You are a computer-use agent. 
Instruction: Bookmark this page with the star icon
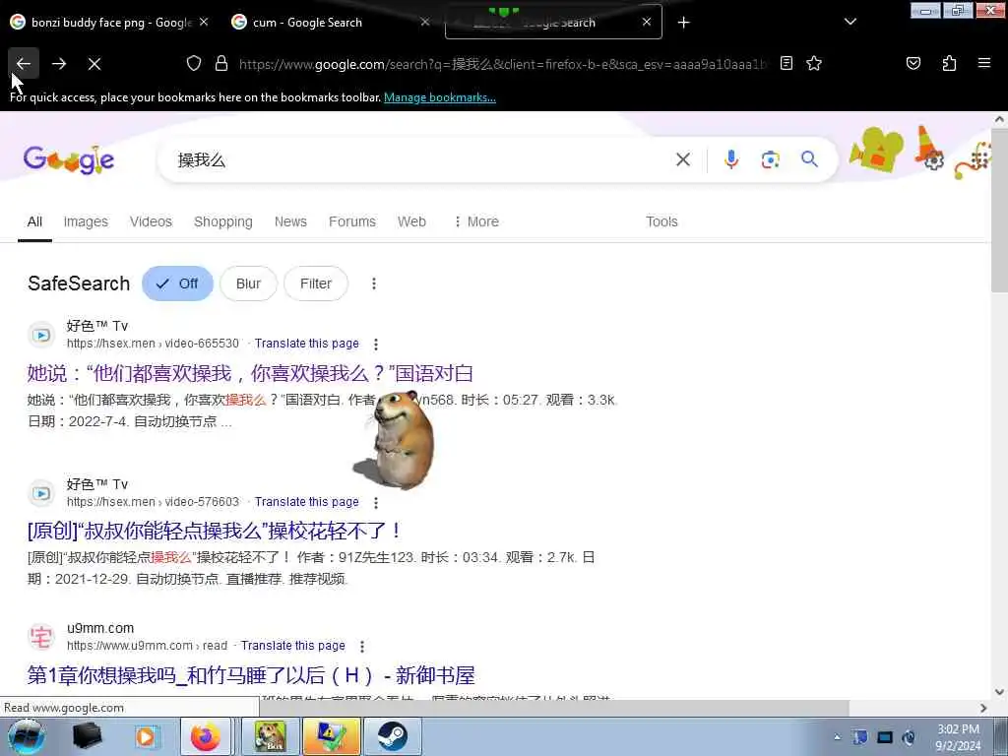pyautogui.click(x=814, y=63)
